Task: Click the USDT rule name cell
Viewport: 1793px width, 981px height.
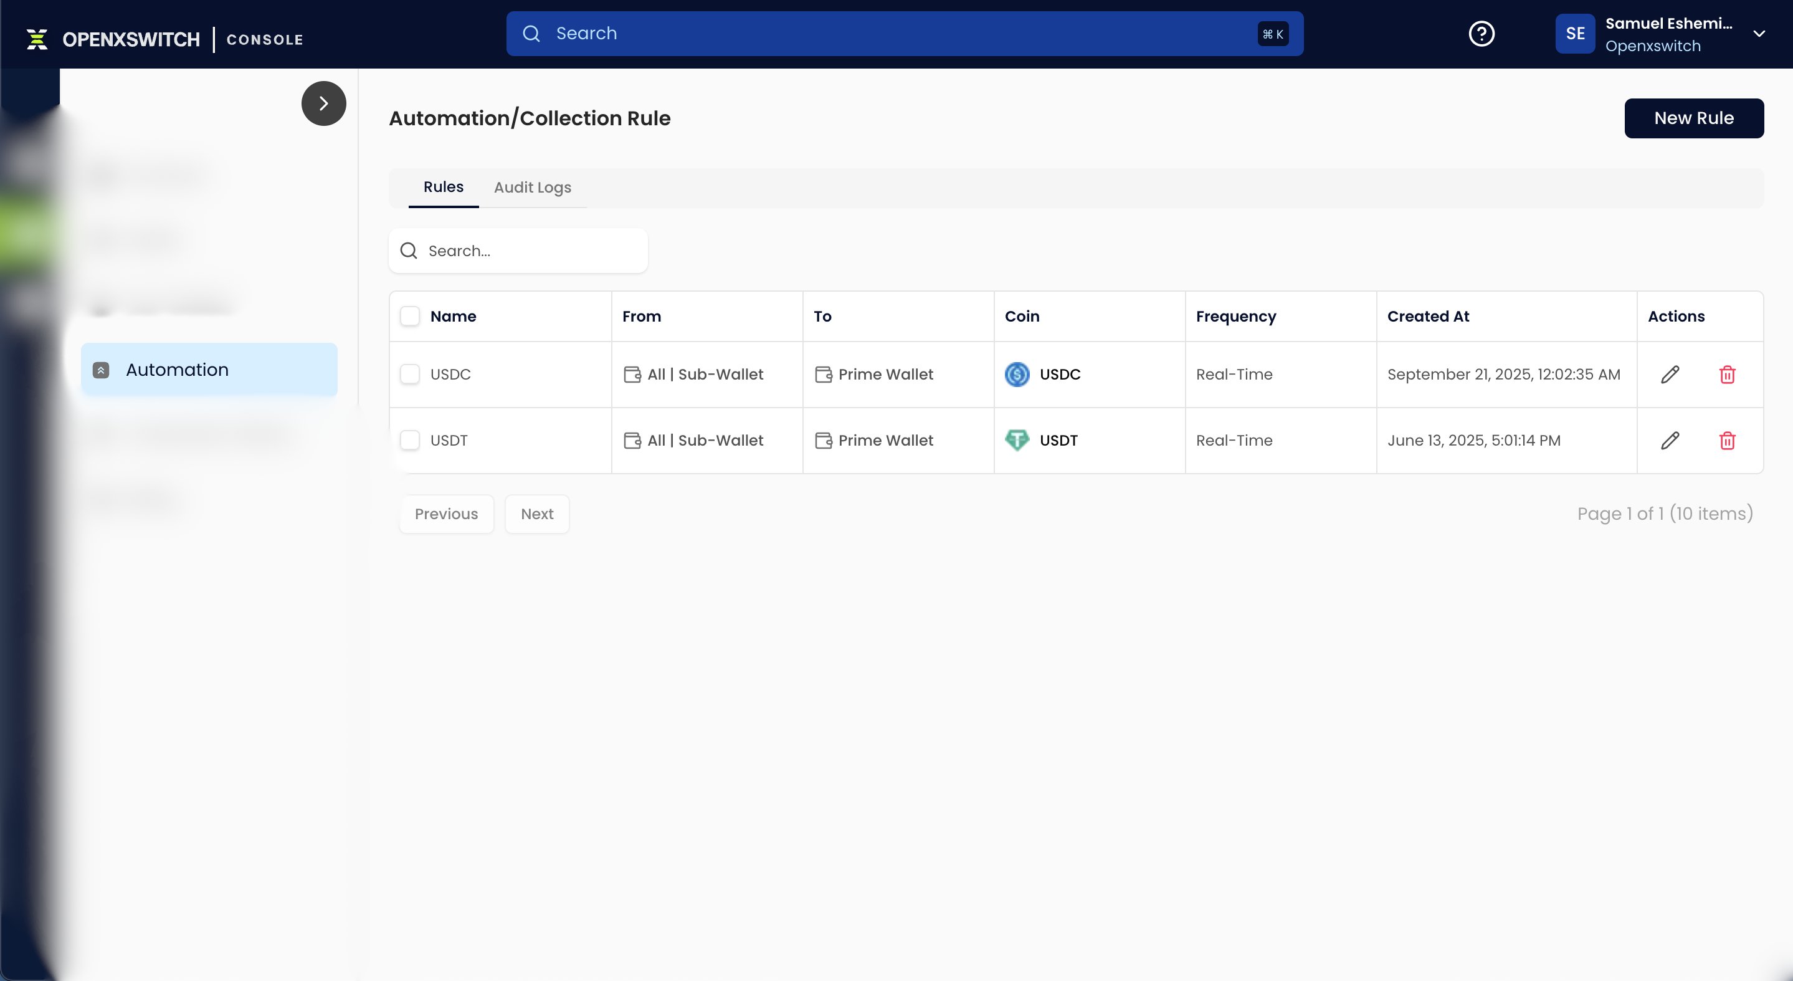Action: tap(449, 441)
